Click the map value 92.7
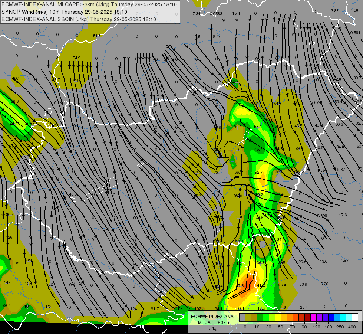The width and height of the screenshot is (363, 334). click(x=258, y=172)
